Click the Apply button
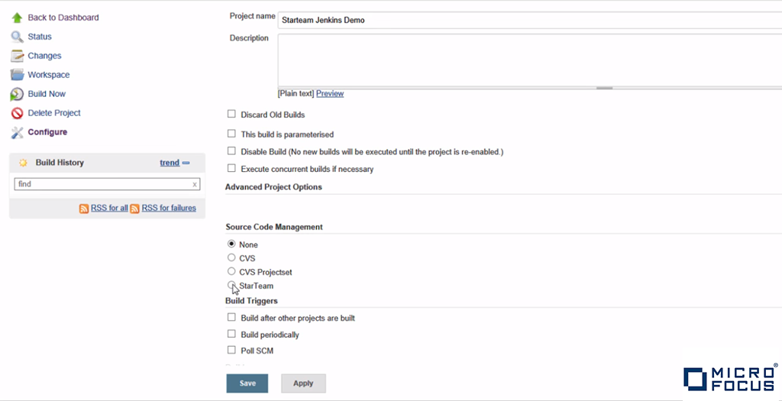The image size is (782, 401). coord(303,383)
